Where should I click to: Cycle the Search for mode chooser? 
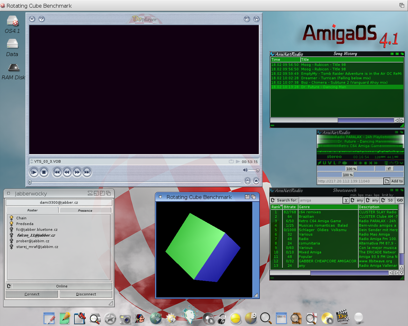pos(284,200)
